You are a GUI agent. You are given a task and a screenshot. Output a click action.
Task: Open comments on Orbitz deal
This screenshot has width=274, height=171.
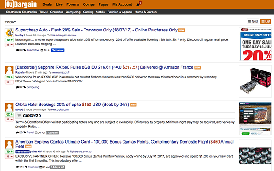(x=19, y=132)
